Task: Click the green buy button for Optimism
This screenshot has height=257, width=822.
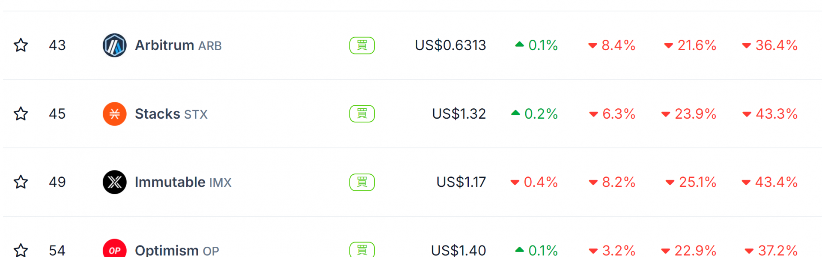Action: 362,250
